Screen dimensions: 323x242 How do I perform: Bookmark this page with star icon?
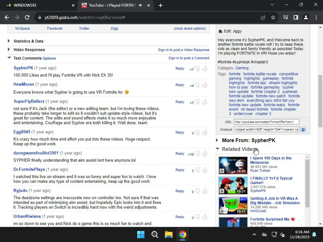(273, 18)
